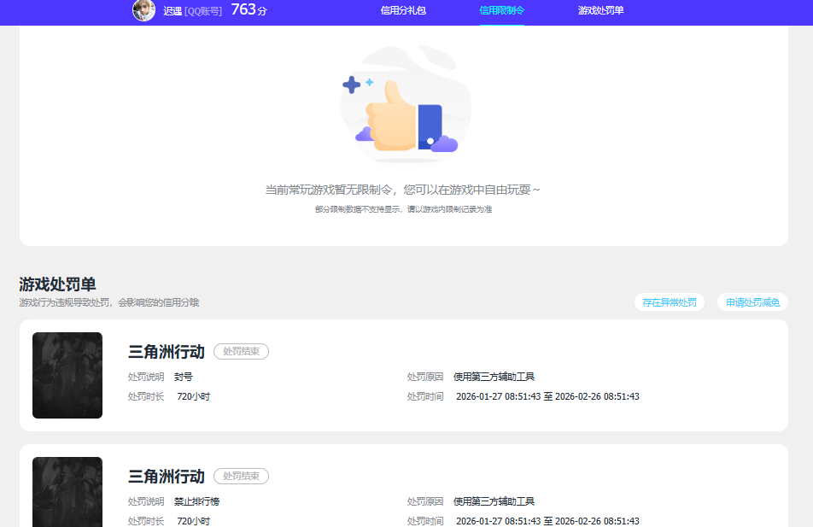Click the 游戏处罚单 section heading
The width and height of the screenshot is (813, 527).
coord(57,284)
